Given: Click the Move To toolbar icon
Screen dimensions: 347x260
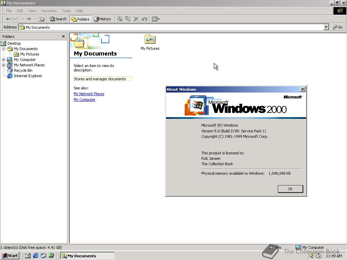Looking at the screenshot, I should 120,19.
